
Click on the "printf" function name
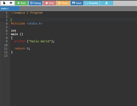pyautogui.click(x=20, y=41)
